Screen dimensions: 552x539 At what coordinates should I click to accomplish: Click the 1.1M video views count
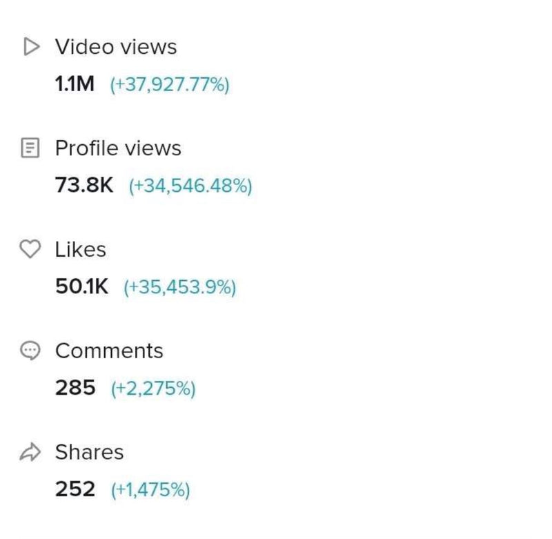tap(75, 85)
